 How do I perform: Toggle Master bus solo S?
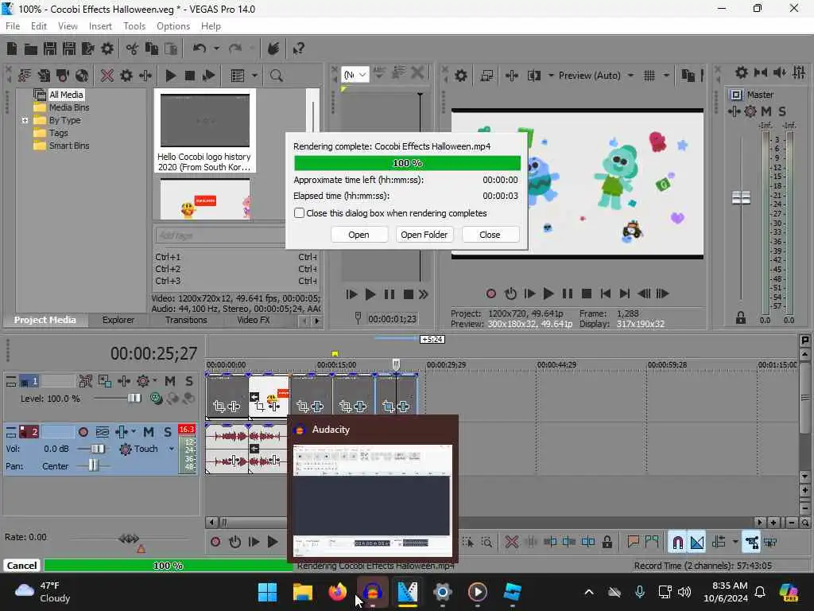(782, 111)
